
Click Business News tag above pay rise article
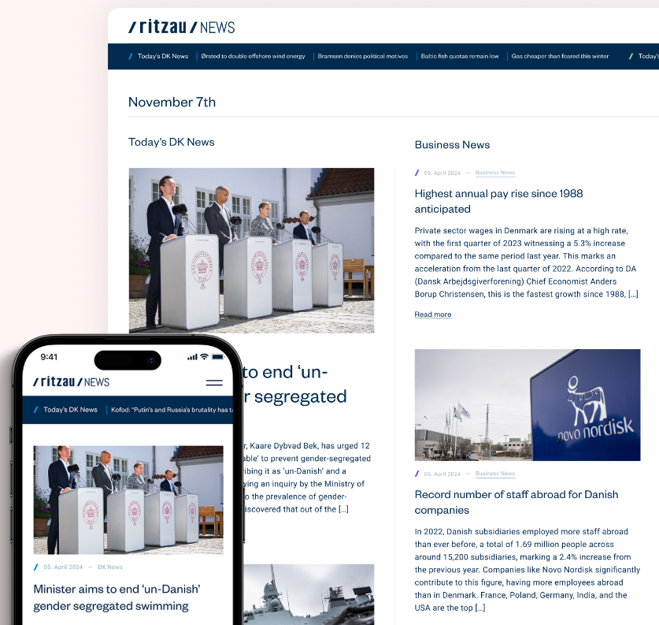(495, 173)
